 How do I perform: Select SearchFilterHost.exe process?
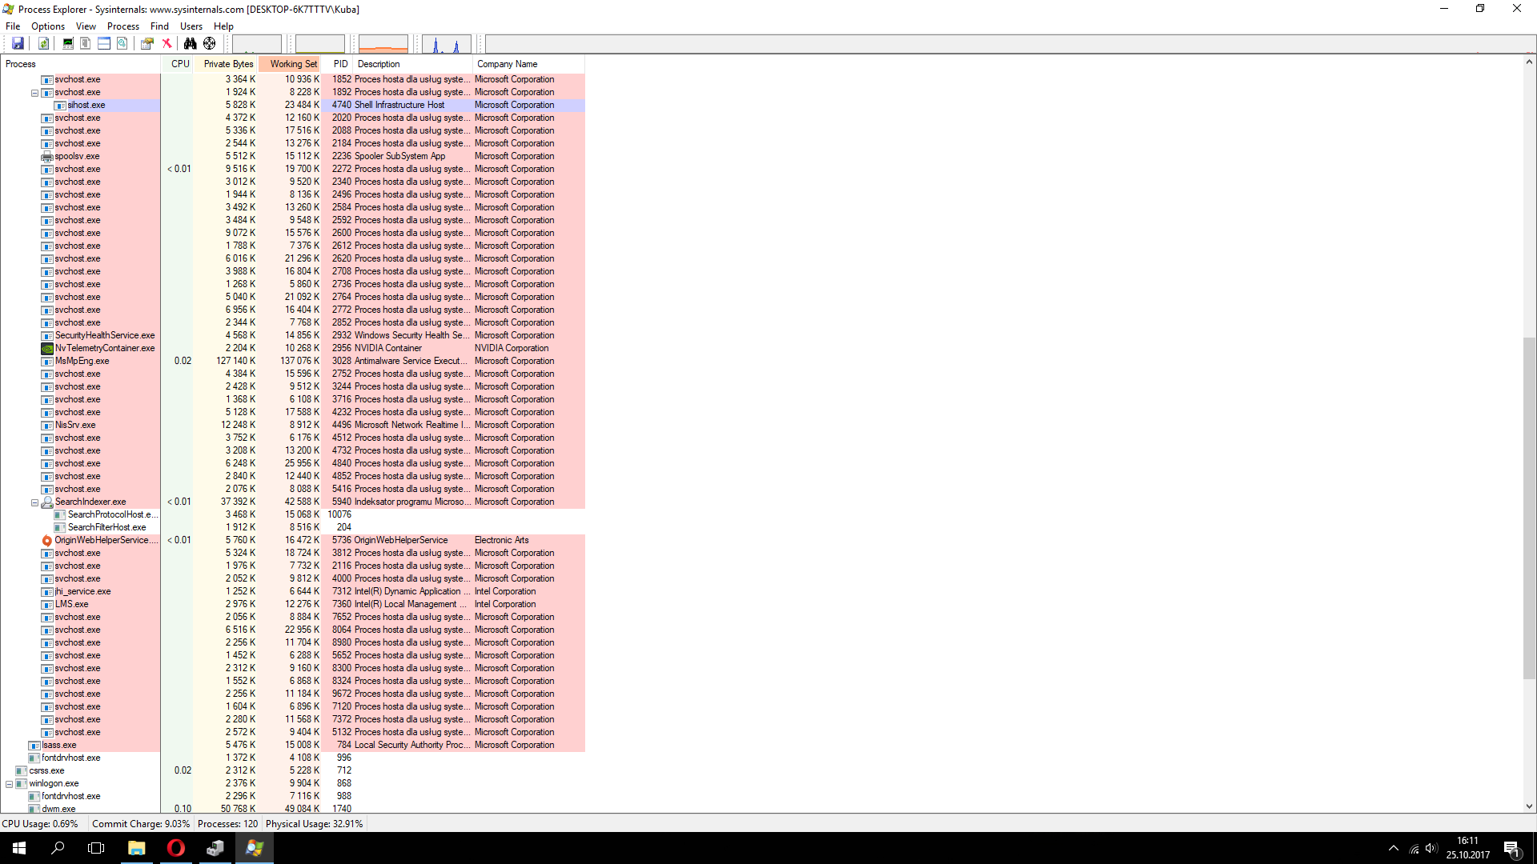coord(293,527)
